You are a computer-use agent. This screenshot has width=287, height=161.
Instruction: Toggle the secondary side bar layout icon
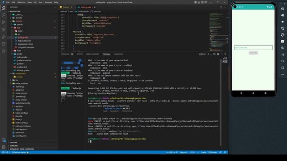(x=202, y=2)
